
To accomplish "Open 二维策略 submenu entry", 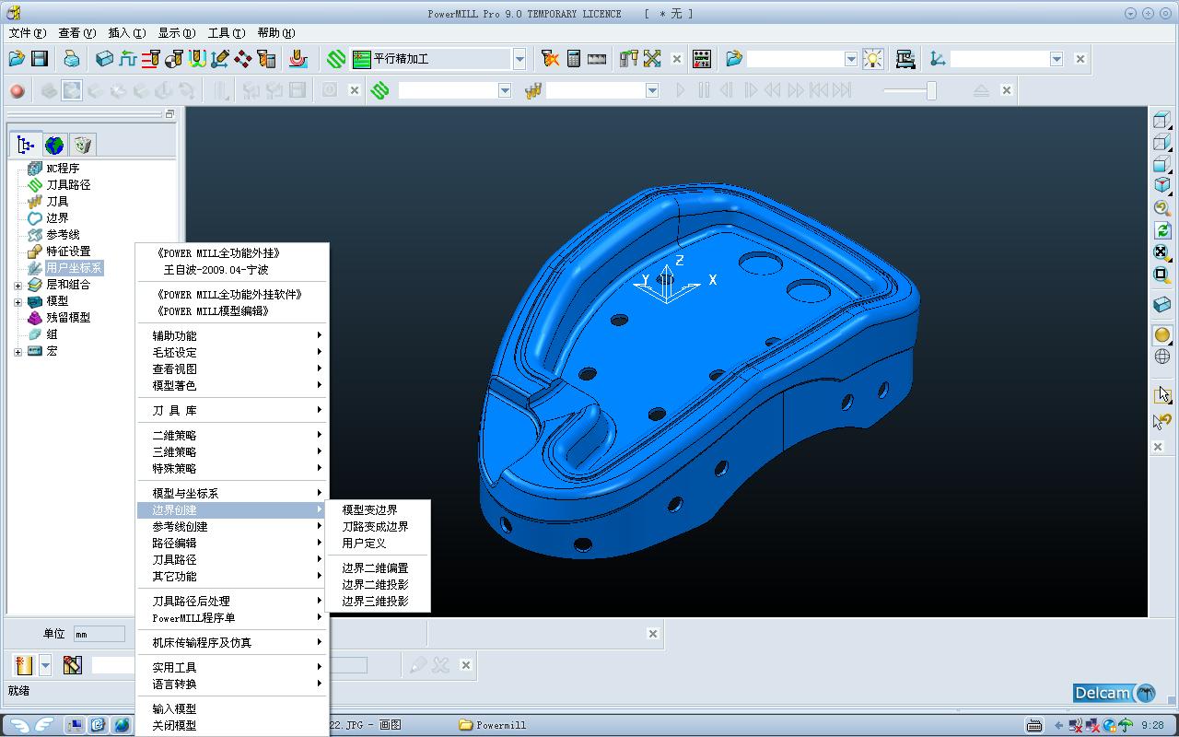I will [232, 436].
